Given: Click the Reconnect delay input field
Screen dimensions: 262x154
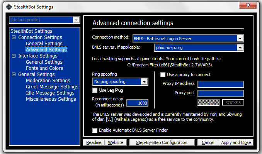Looking at the screenshot, I should 137,103.
